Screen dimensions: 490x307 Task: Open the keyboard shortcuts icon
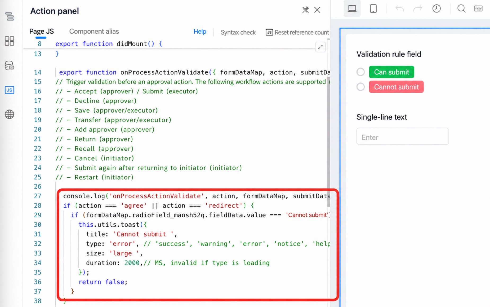[x=478, y=8]
